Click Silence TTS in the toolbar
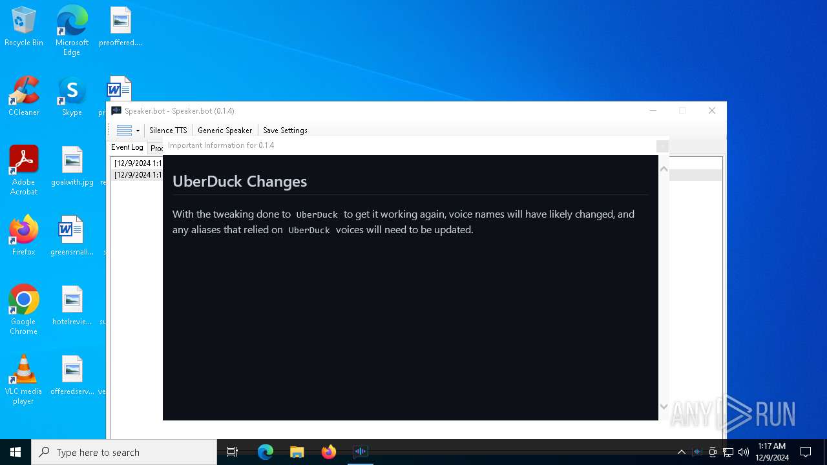The image size is (827, 465). point(168,130)
